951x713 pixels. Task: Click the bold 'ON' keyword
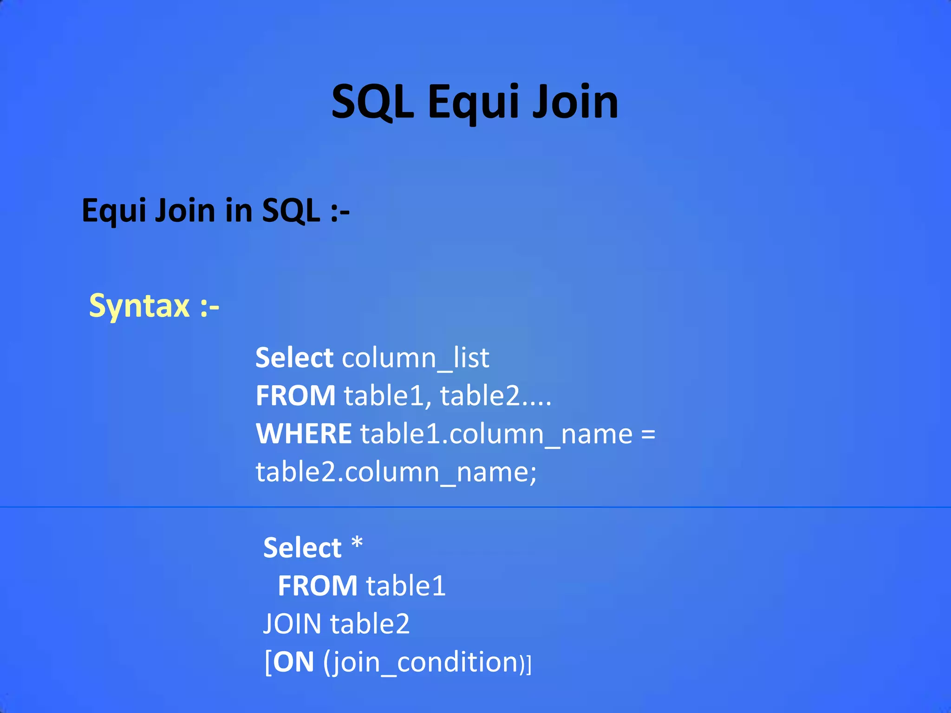[293, 661]
